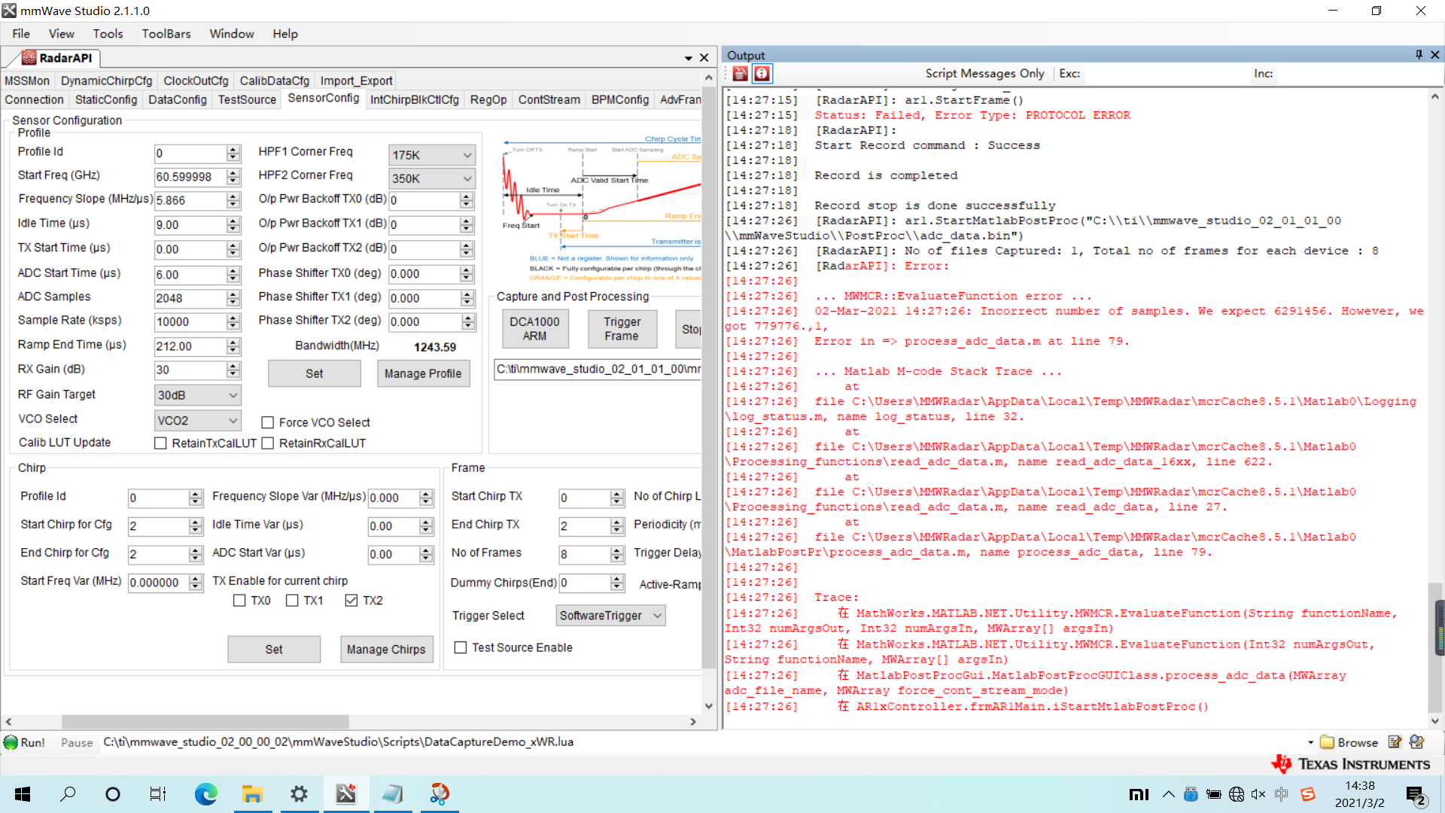Enable TX0 for current chirp
The image size is (1445, 813).
[x=239, y=601]
